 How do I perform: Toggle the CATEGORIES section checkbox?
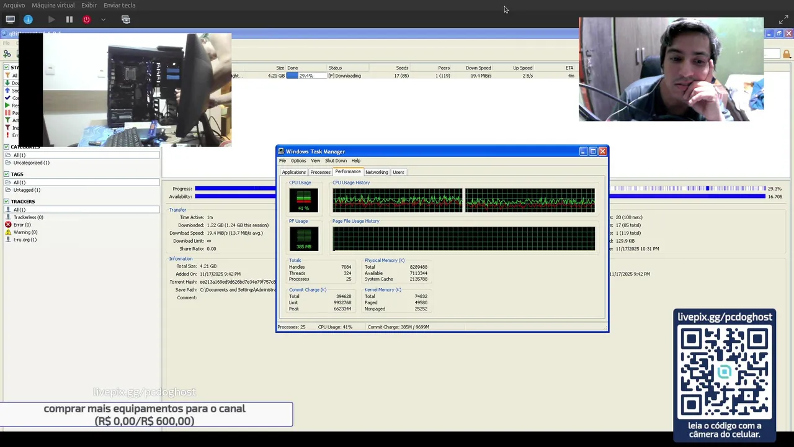click(6, 147)
